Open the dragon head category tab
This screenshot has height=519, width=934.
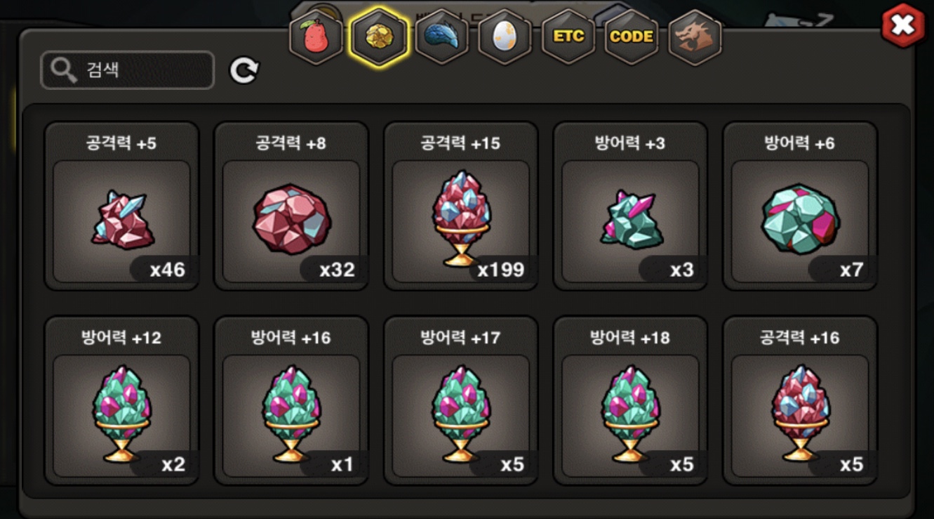(x=695, y=37)
